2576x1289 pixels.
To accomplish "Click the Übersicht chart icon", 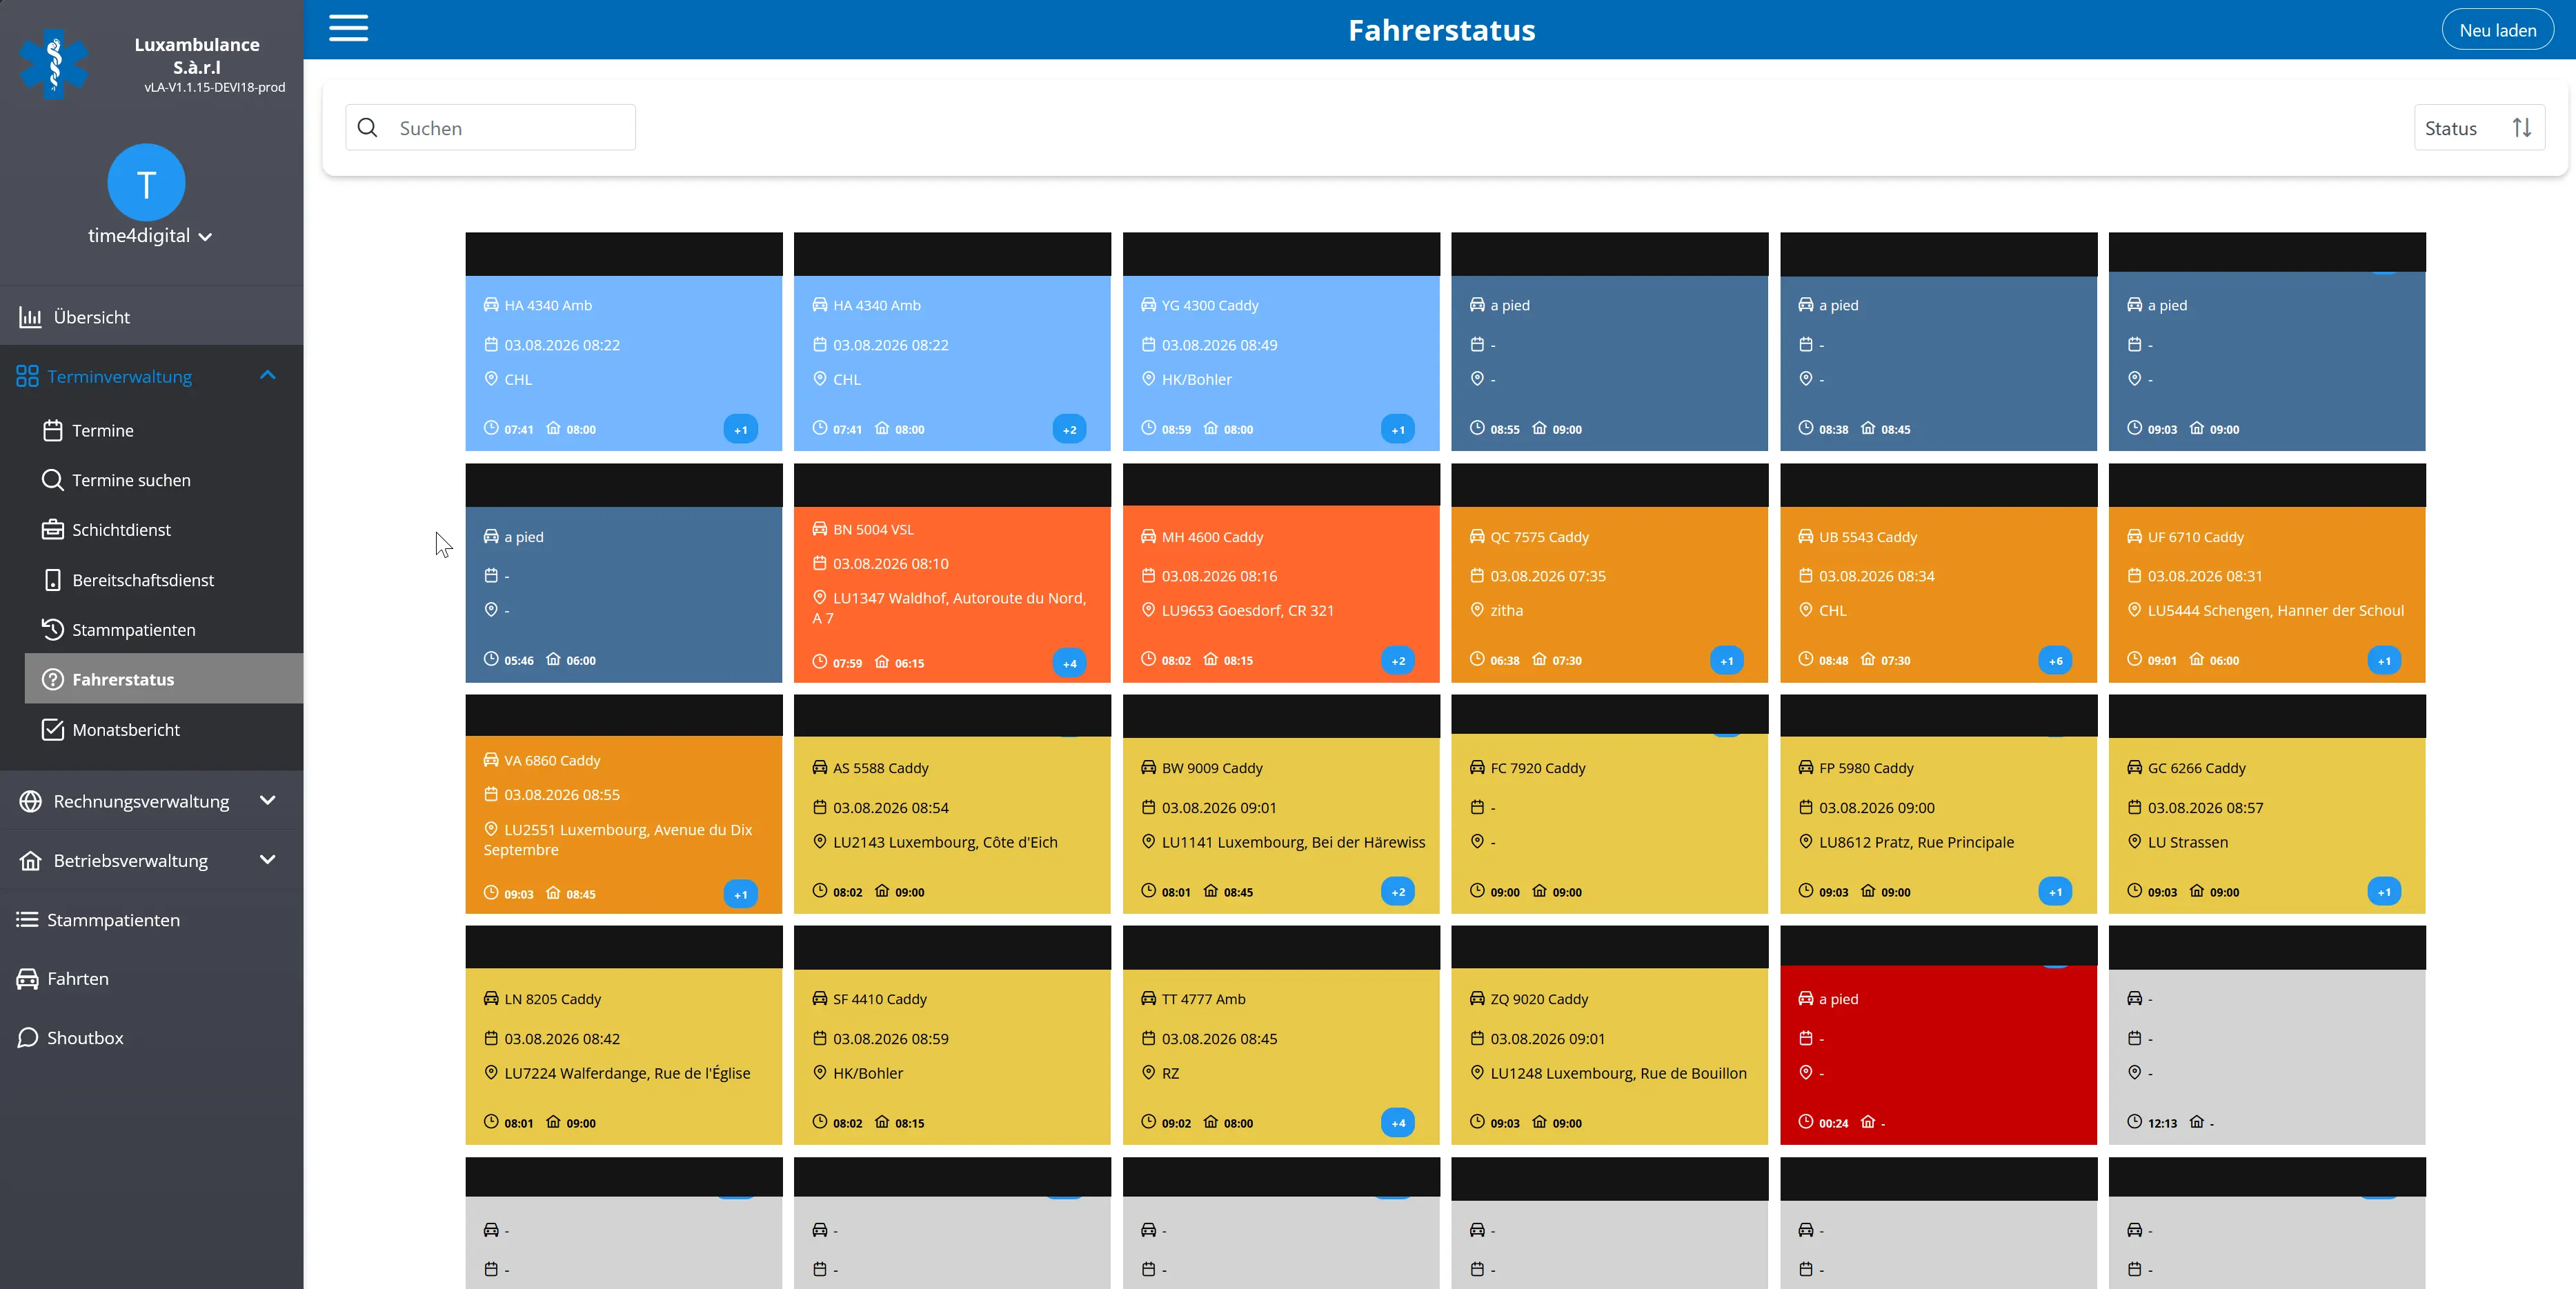I will pyautogui.click(x=30, y=317).
